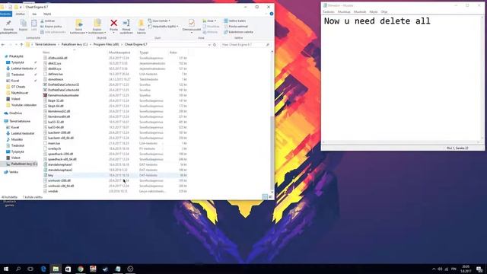Click Leikkaa cut in ribbon
Viewport: 487px width, 274px height.
coord(47,21)
